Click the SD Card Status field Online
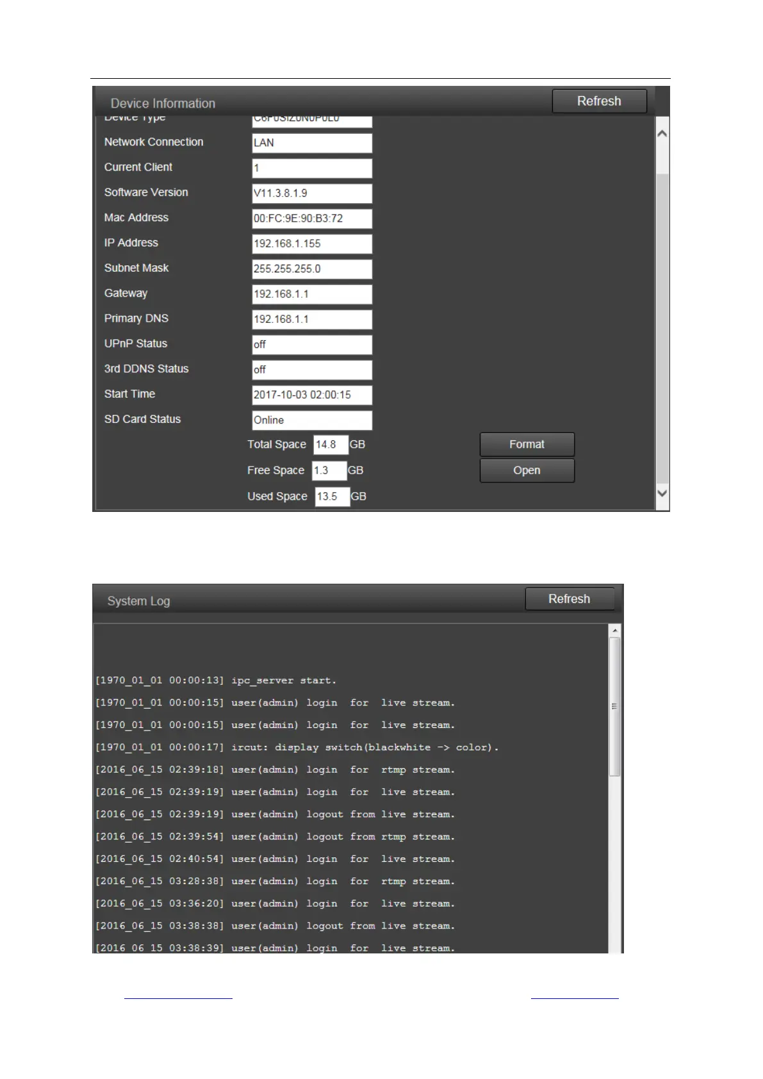Viewport: 763px width, 1079px height. [x=312, y=420]
